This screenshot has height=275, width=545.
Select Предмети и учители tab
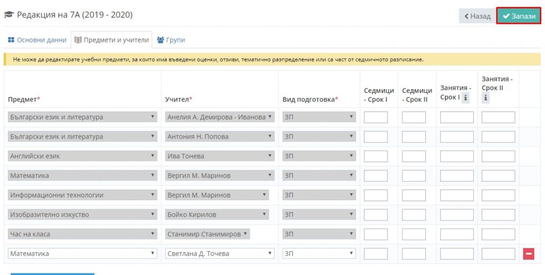[x=112, y=40]
